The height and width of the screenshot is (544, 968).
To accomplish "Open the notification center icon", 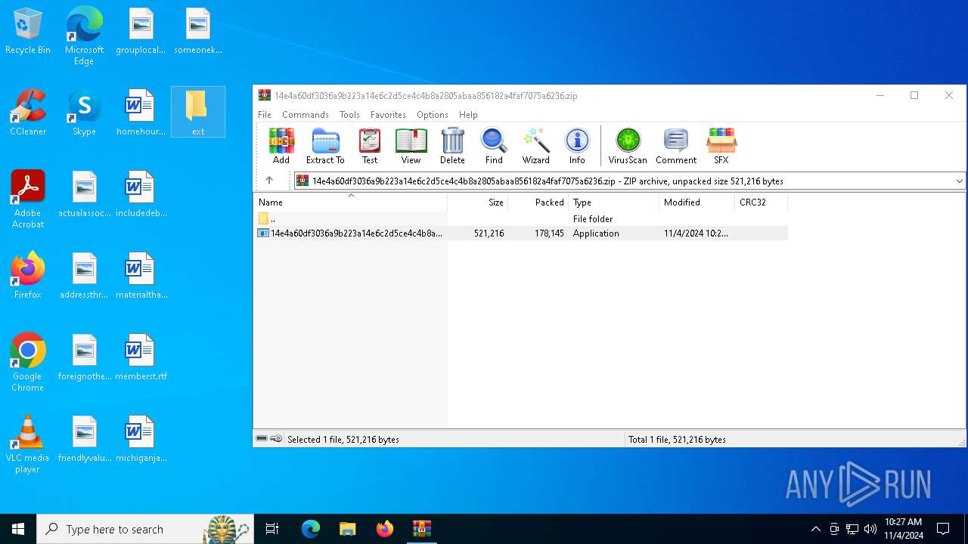I will click(943, 529).
